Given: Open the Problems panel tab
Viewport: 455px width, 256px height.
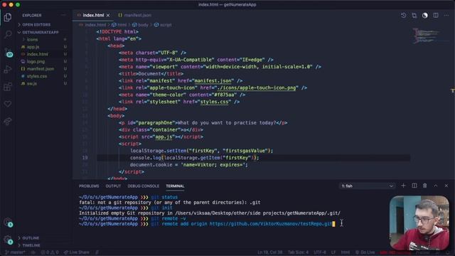Looking at the screenshot, I should point(89,186).
